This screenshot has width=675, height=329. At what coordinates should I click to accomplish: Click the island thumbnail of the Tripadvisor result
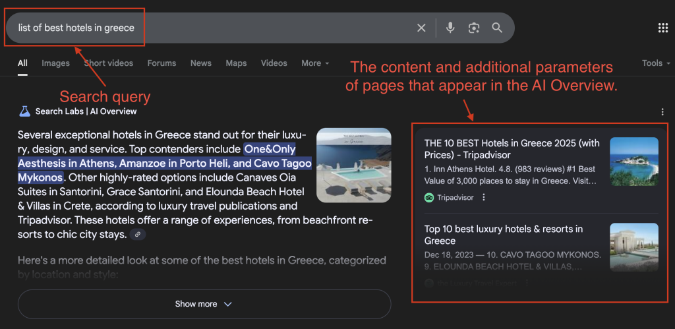(x=634, y=162)
